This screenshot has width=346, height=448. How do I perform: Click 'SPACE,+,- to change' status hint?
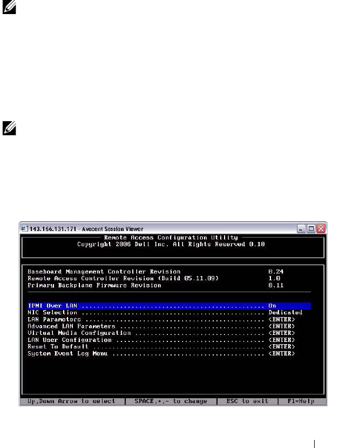[x=171, y=401]
